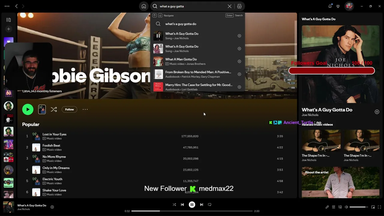The height and width of the screenshot is (216, 384).
Task: Toggle shuffle on the artist page
Action: (x=54, y=109)
